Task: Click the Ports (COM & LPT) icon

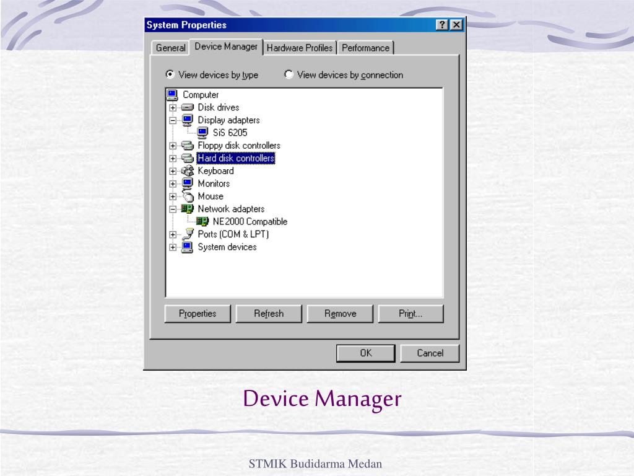Action: tap(188, 234)
